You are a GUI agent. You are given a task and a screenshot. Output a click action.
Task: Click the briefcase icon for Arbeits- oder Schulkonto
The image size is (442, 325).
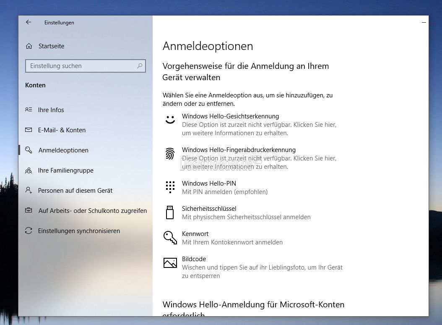pos(29,210)
